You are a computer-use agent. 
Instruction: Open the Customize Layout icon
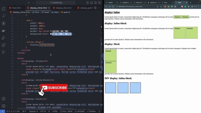click(100, 3)
